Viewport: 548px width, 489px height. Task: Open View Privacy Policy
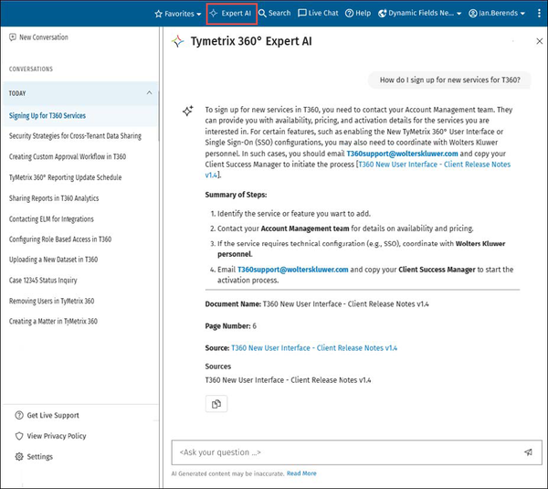(57, 436)
